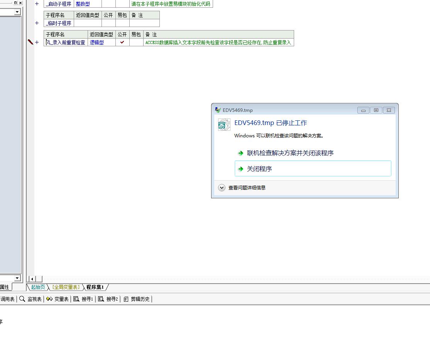Click the red pencil edit marker

30,42
